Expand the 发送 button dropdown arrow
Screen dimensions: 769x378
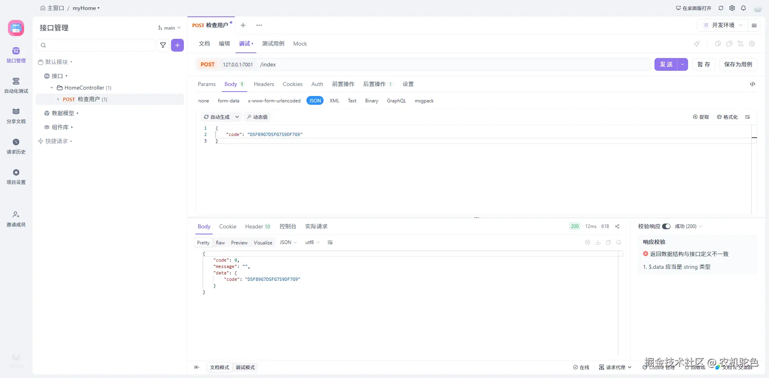click(x=682, y=64)
